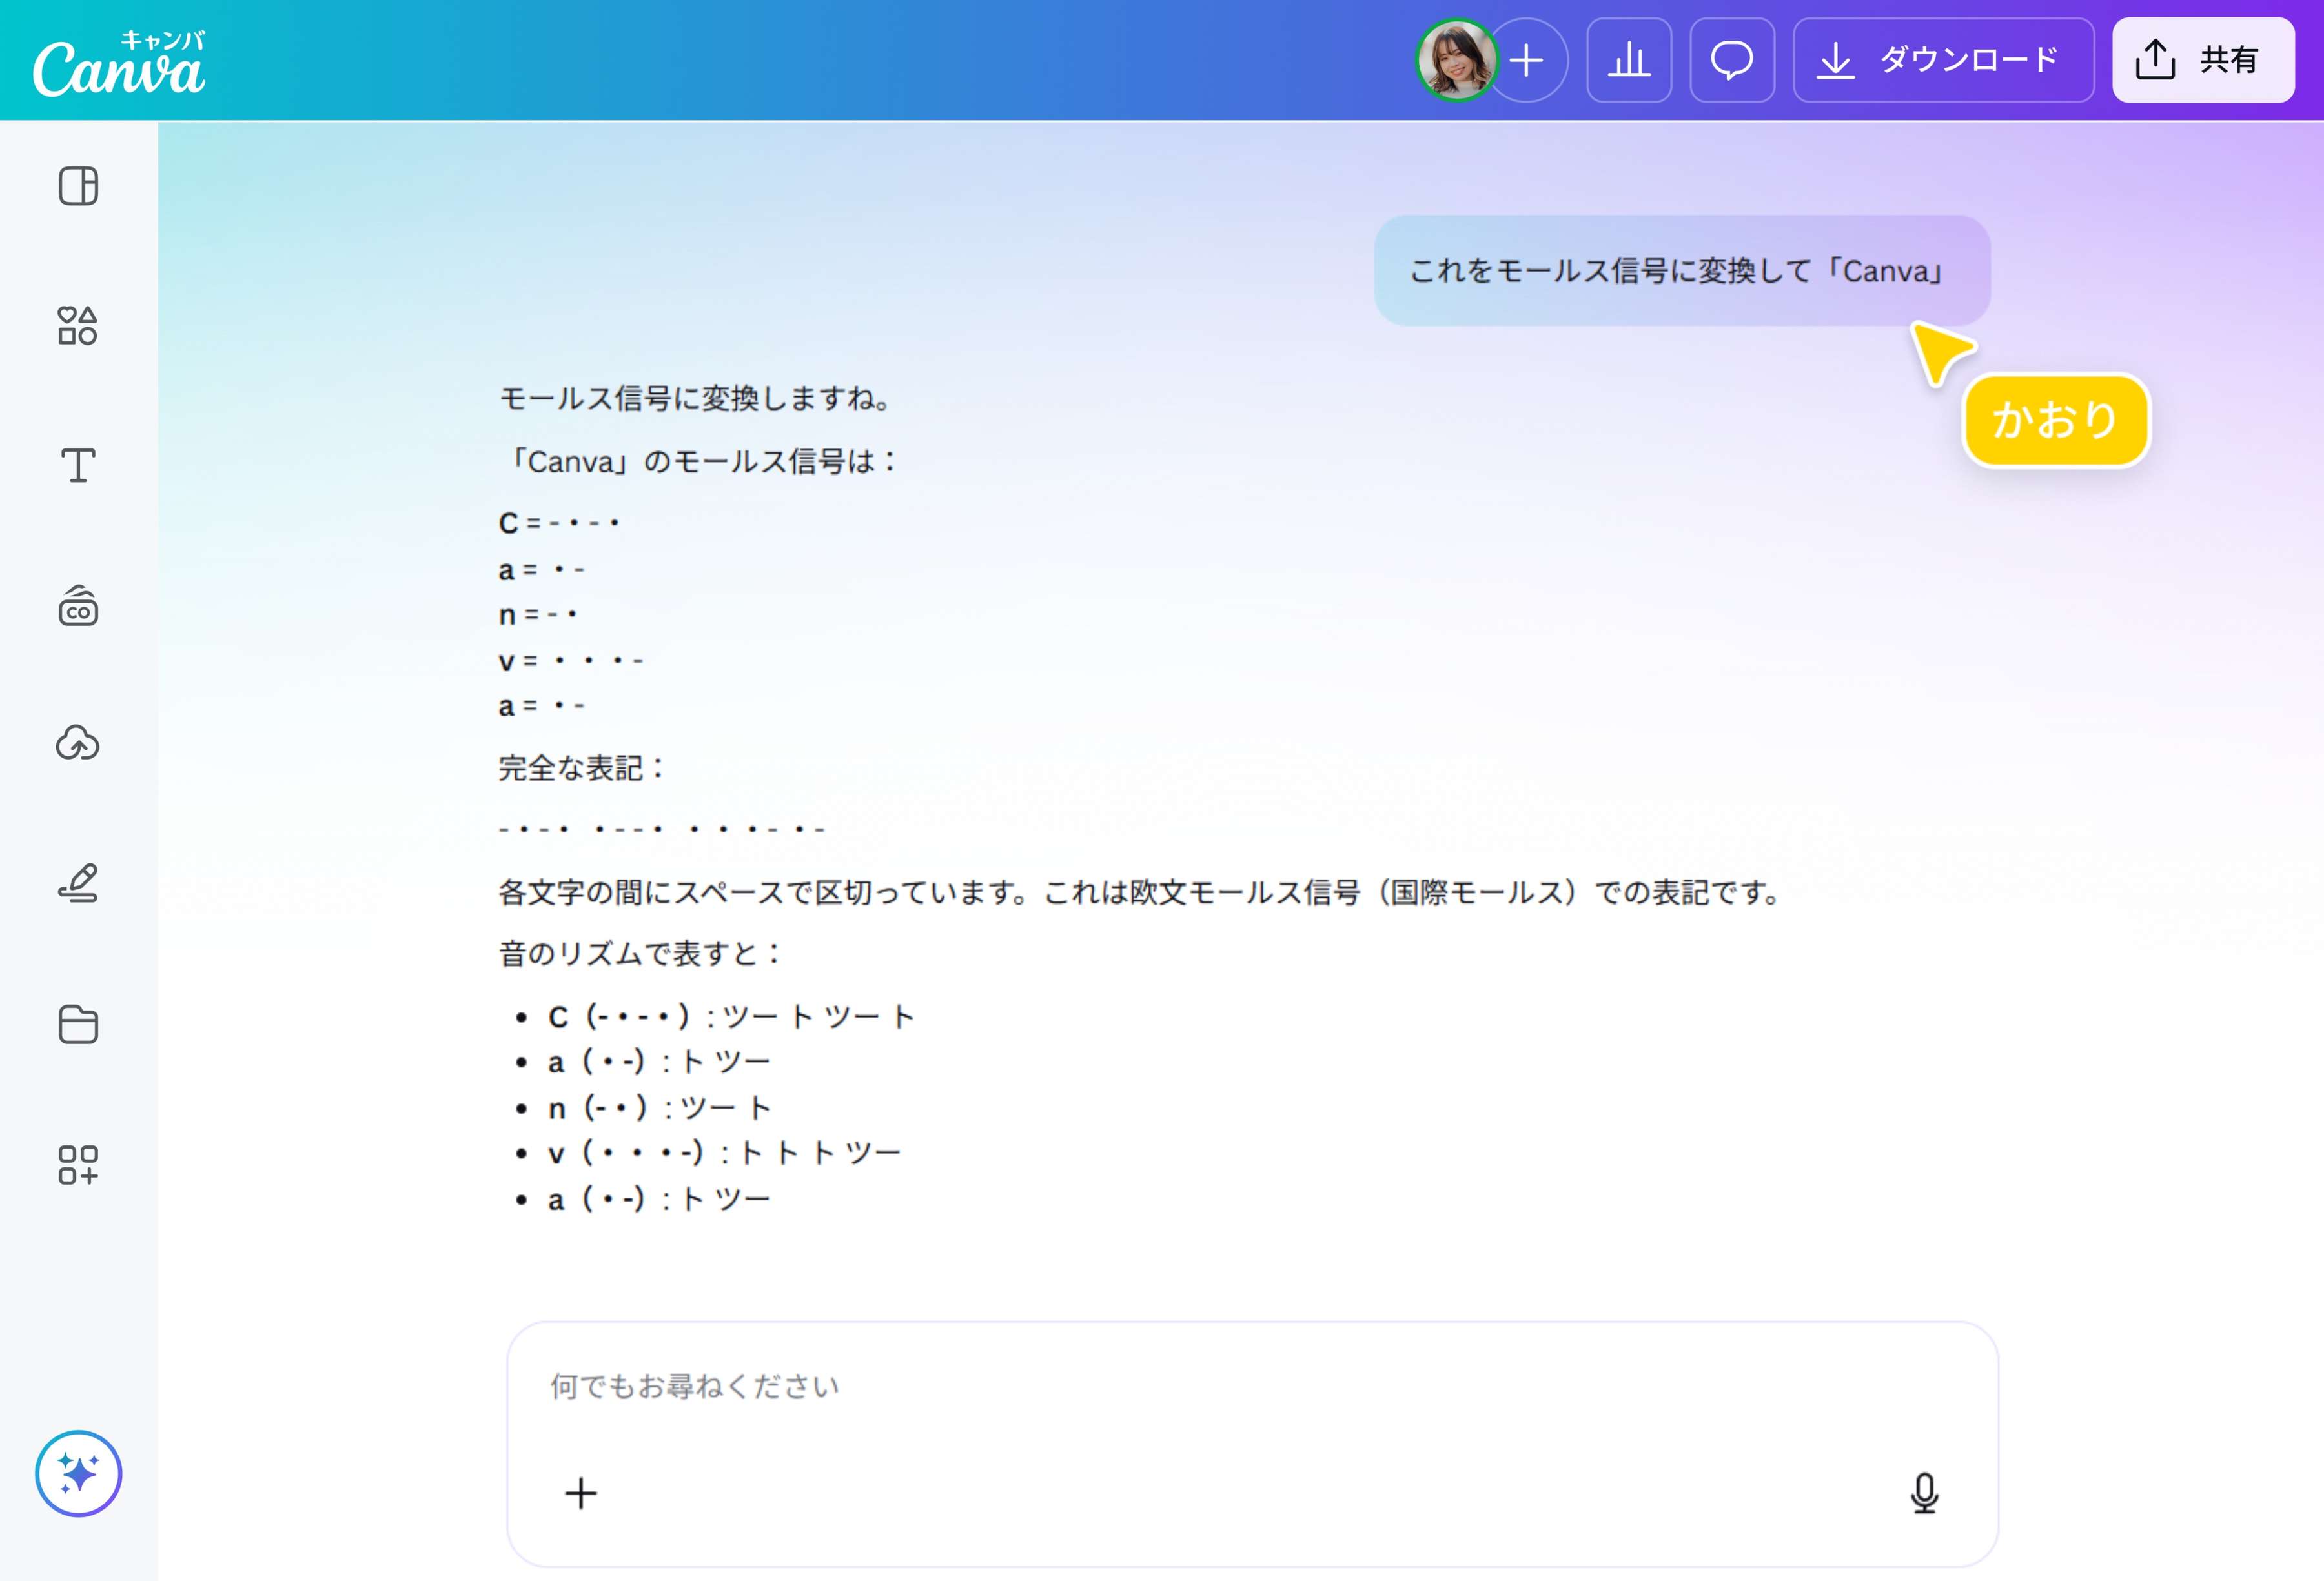The width and height of the screenshot is (2324, 1581).
Task: Select the Draw pen tool
Action: [x=78, y=883]
